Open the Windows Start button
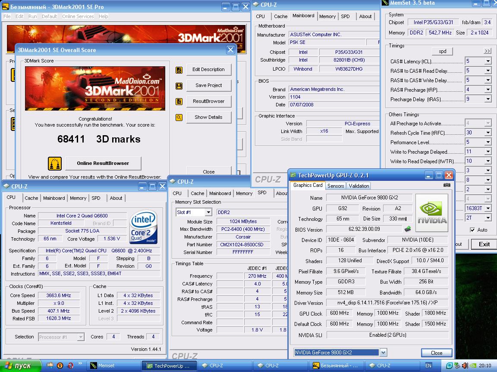 point(21,366)
